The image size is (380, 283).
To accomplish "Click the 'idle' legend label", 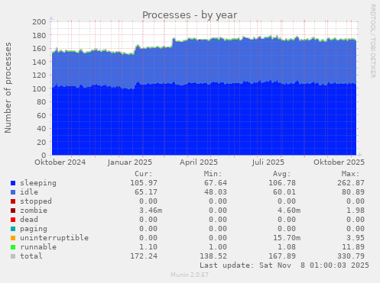I will click(x=29, y=192).
